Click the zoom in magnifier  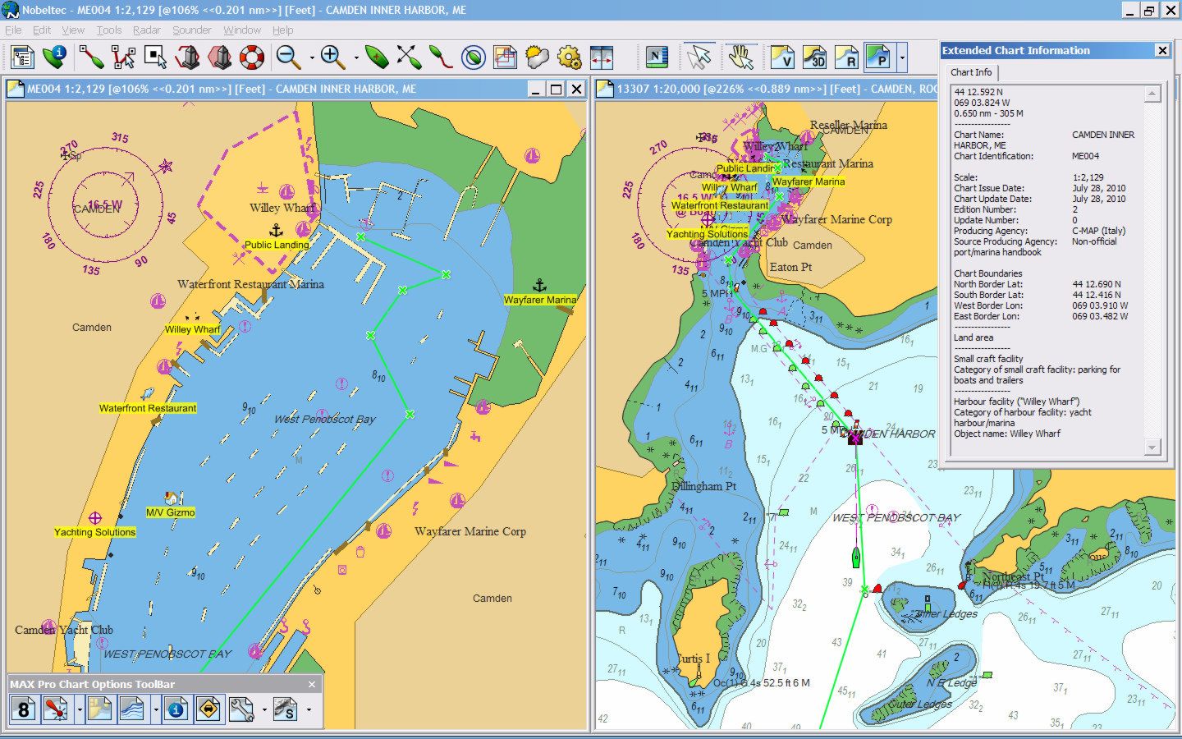pos(332,57)
